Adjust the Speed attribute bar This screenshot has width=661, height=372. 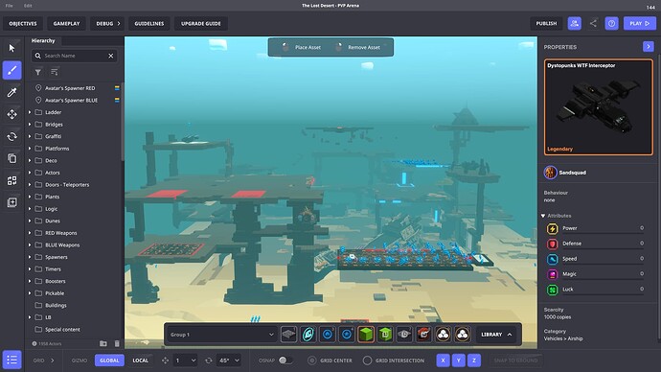pos(603,264)
